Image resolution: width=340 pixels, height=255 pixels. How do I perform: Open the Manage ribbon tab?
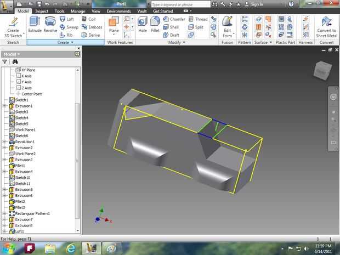78,11
